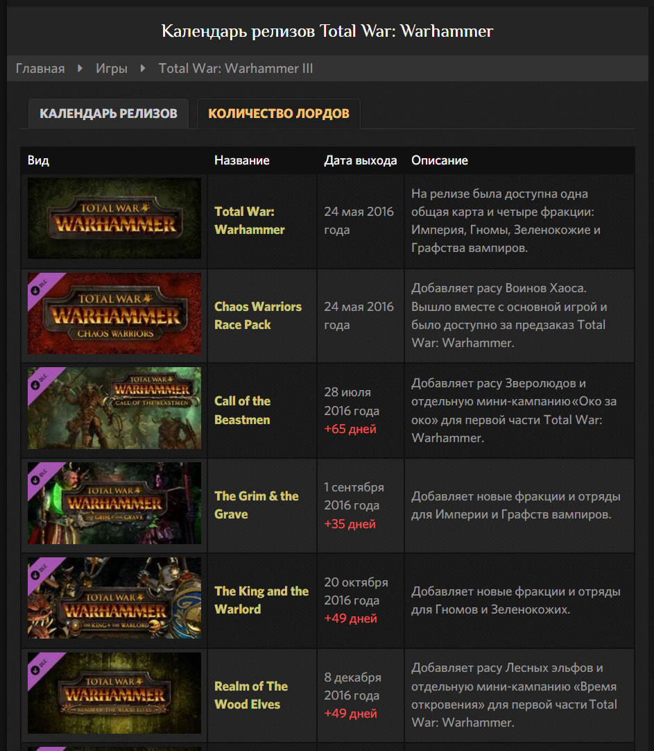Click description for Империи и Графств вампиров
This screenshot has height=751, width=654.
[x=516, y=505]
